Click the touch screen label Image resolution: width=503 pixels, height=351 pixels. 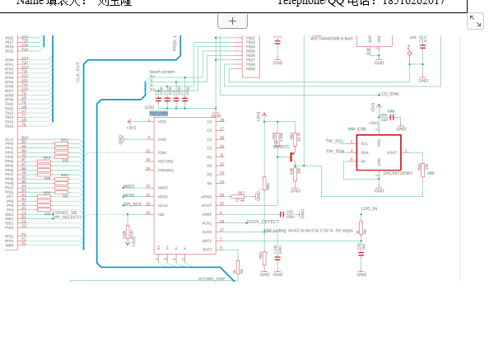point(162,72)
